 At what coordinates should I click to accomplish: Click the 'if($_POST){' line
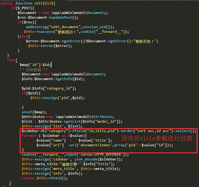(x=23, y=8)
